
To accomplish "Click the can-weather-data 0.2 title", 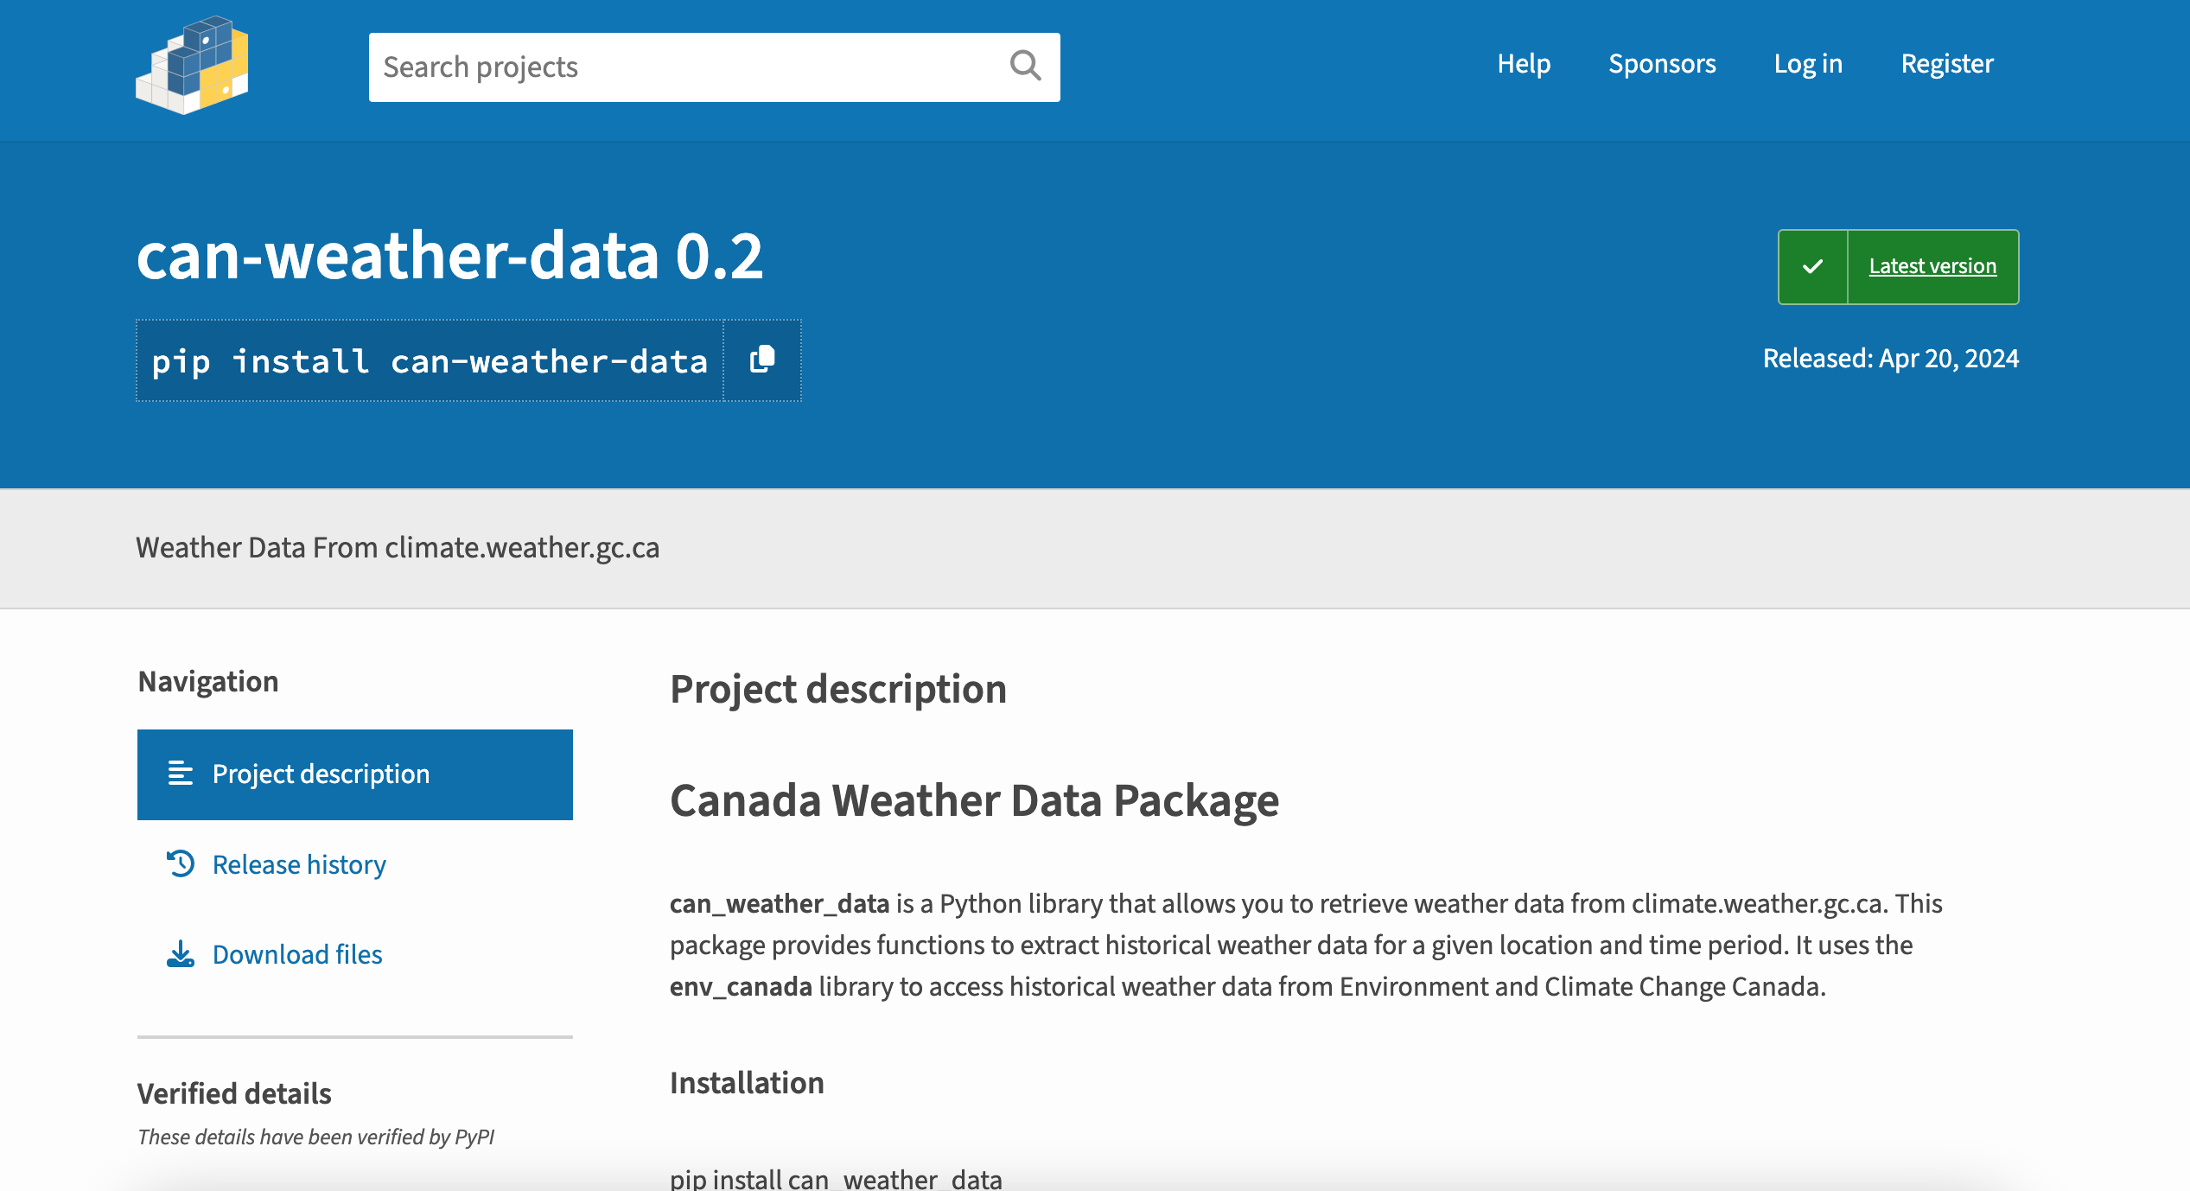I will (449, 256).
